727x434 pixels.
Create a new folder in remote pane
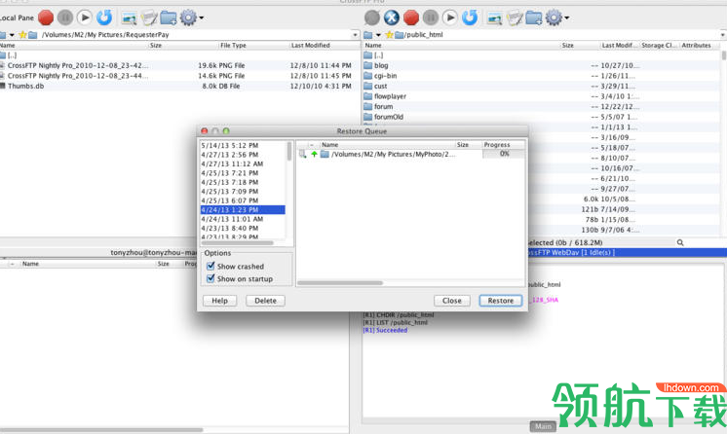coord(534,18)
